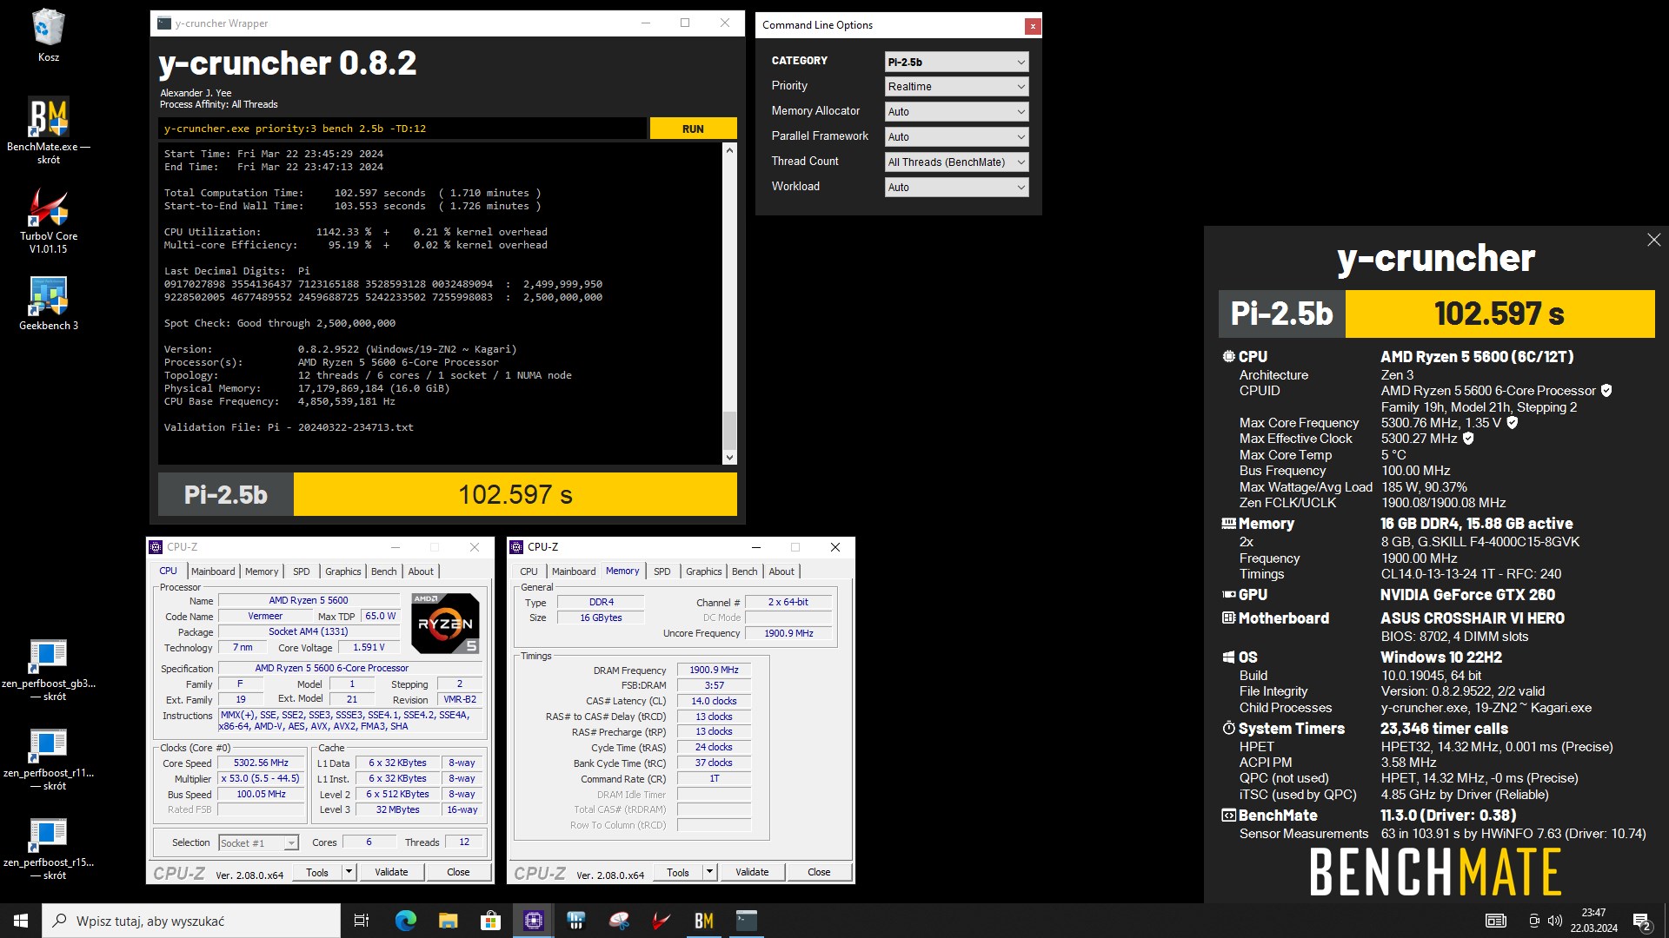Open Snipping Tool taskbar icon
The width and height of the screenshot is (1669, 938).
pos(619,921)
